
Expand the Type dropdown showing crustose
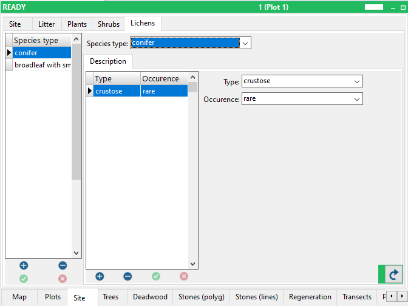[357, 81]
